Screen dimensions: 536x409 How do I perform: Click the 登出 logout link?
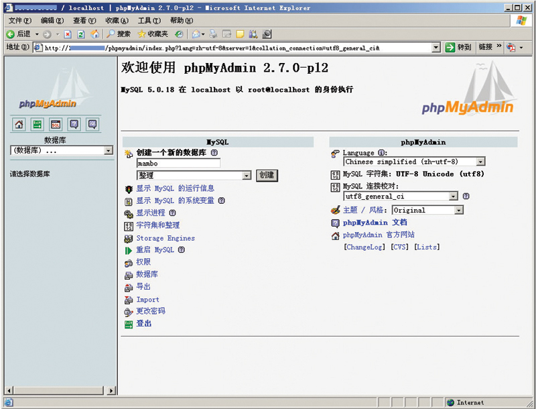(x=143, y=323)
